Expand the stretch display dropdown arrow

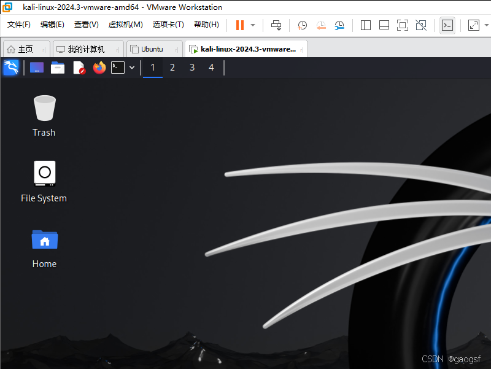click(x=487, y=25)
